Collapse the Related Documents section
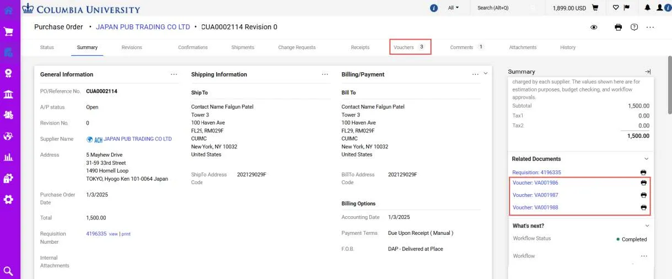 pyautogui.click(x=647, y=159)
